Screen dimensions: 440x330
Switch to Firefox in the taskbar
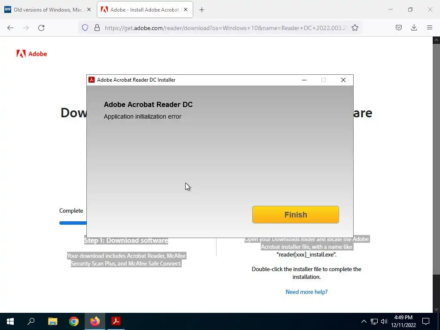click(95, 321)
